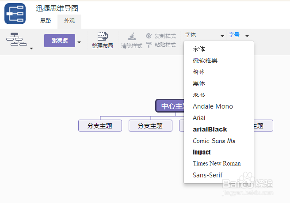Click the 整理布局 arrange layout icon
This screenshot has width=290, height=203.
coord(103,36)
